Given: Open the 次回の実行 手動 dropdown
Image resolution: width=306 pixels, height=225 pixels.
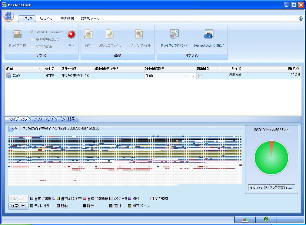Looking at the screenshot, I should pyautogui.click(x=194, y=76).
